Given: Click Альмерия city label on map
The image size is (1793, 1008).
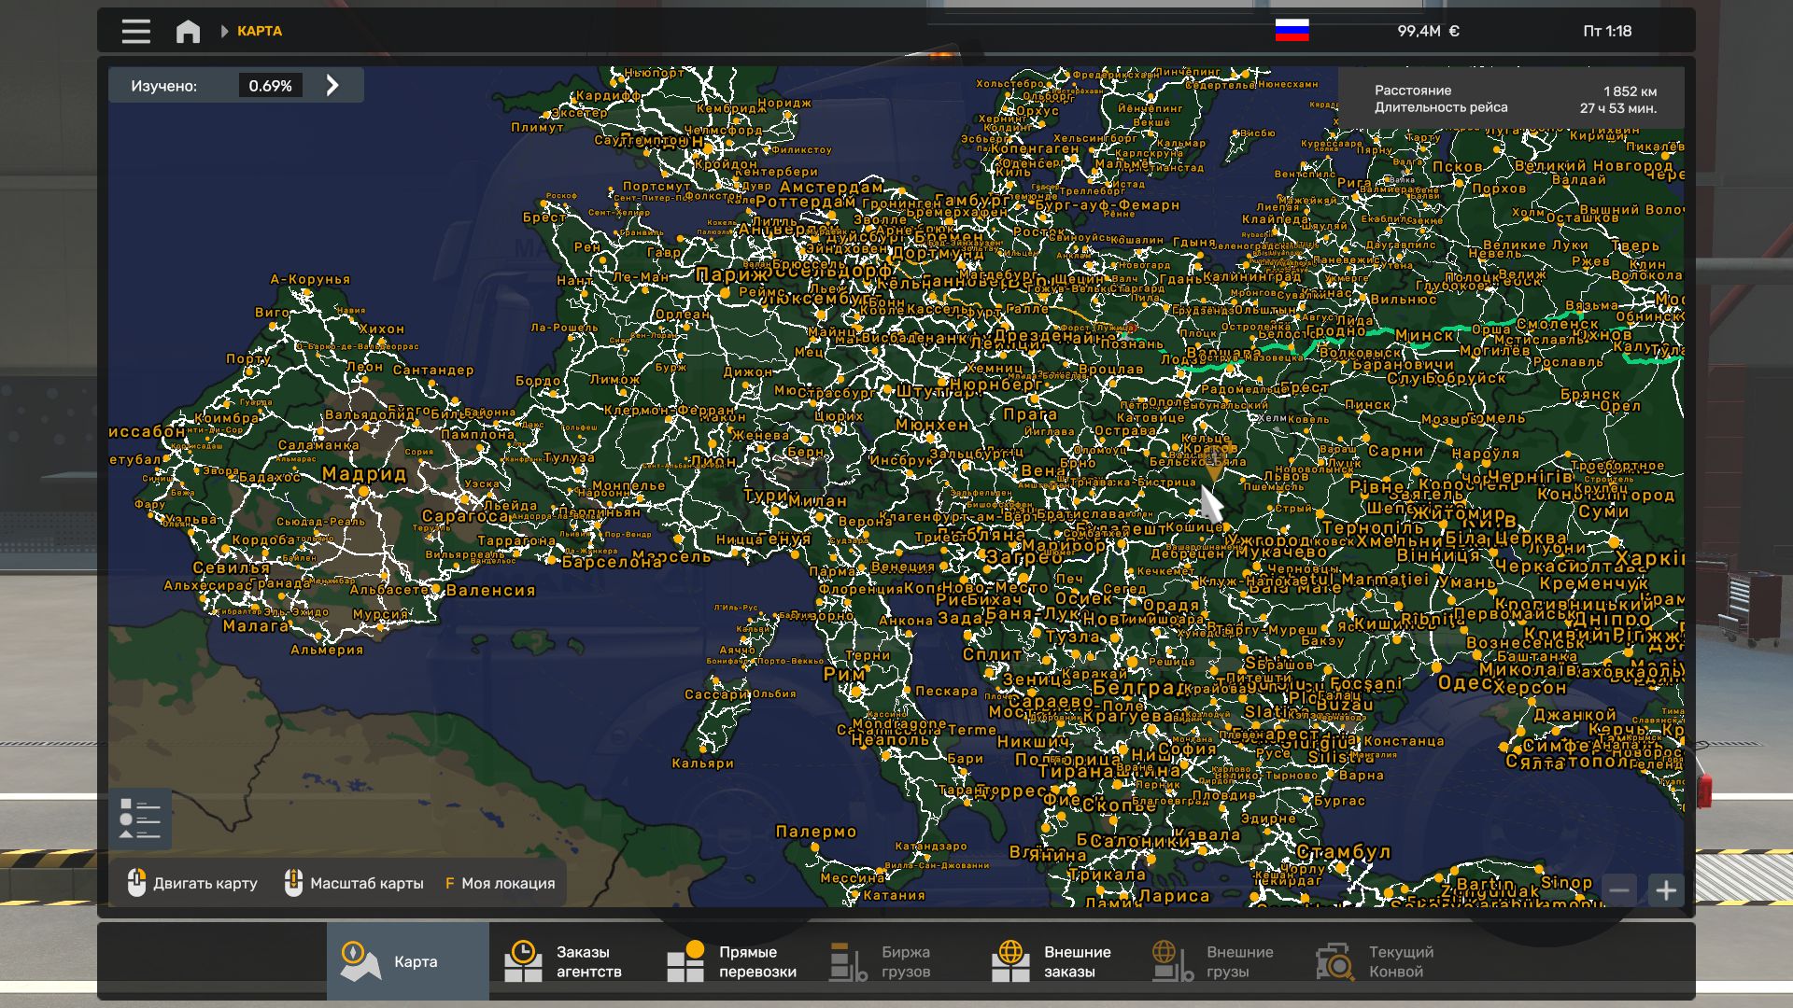Looking at the screenshot, I should (327, 650).
